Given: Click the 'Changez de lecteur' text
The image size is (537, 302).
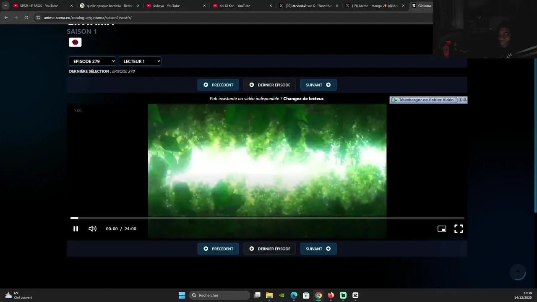Looking at the screenshot, I should coord(303,99).
